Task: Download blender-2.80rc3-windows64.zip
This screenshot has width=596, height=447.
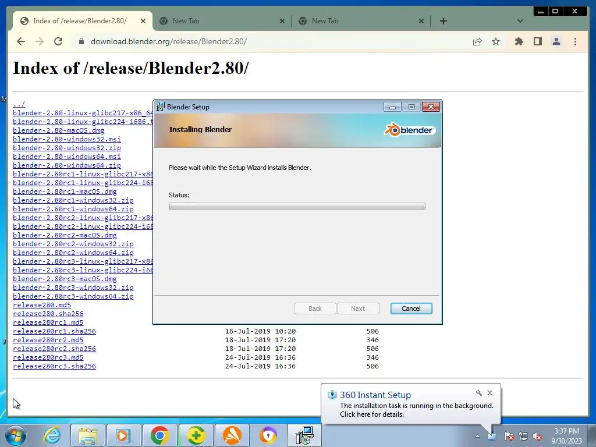Action: [x=73, y=296]
